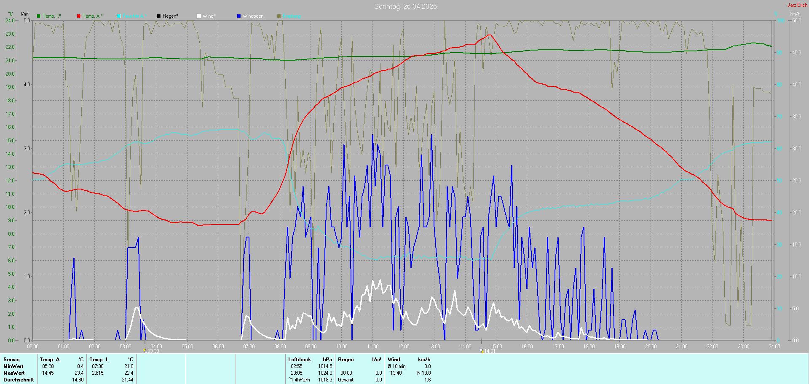Screen dimensions: 809x384
Task: Click the 00:00 time axis label
Action: coord(33,347)
